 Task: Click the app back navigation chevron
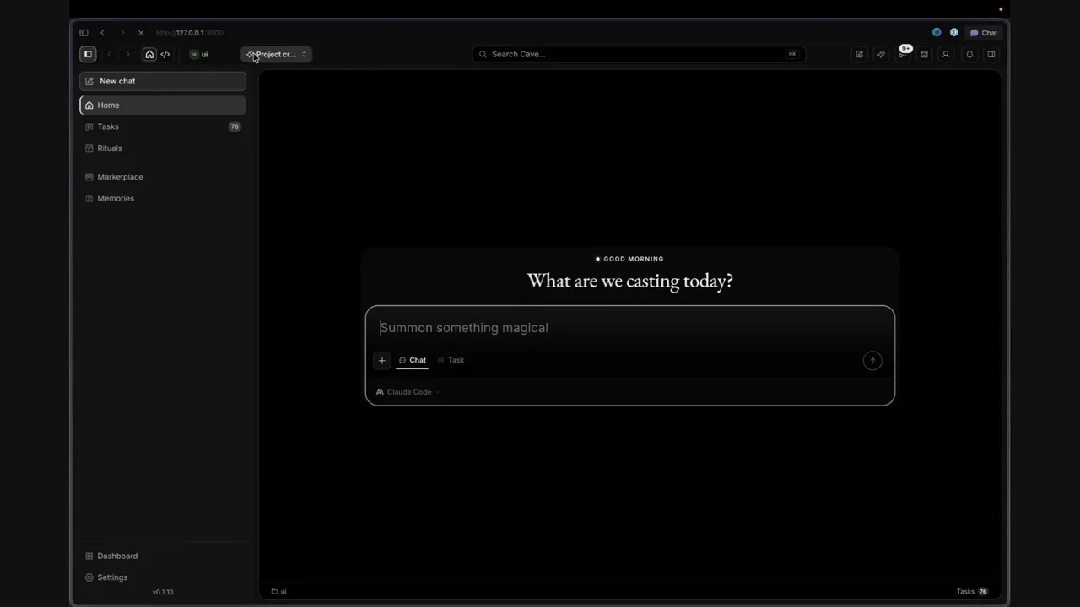coord(109,54)
